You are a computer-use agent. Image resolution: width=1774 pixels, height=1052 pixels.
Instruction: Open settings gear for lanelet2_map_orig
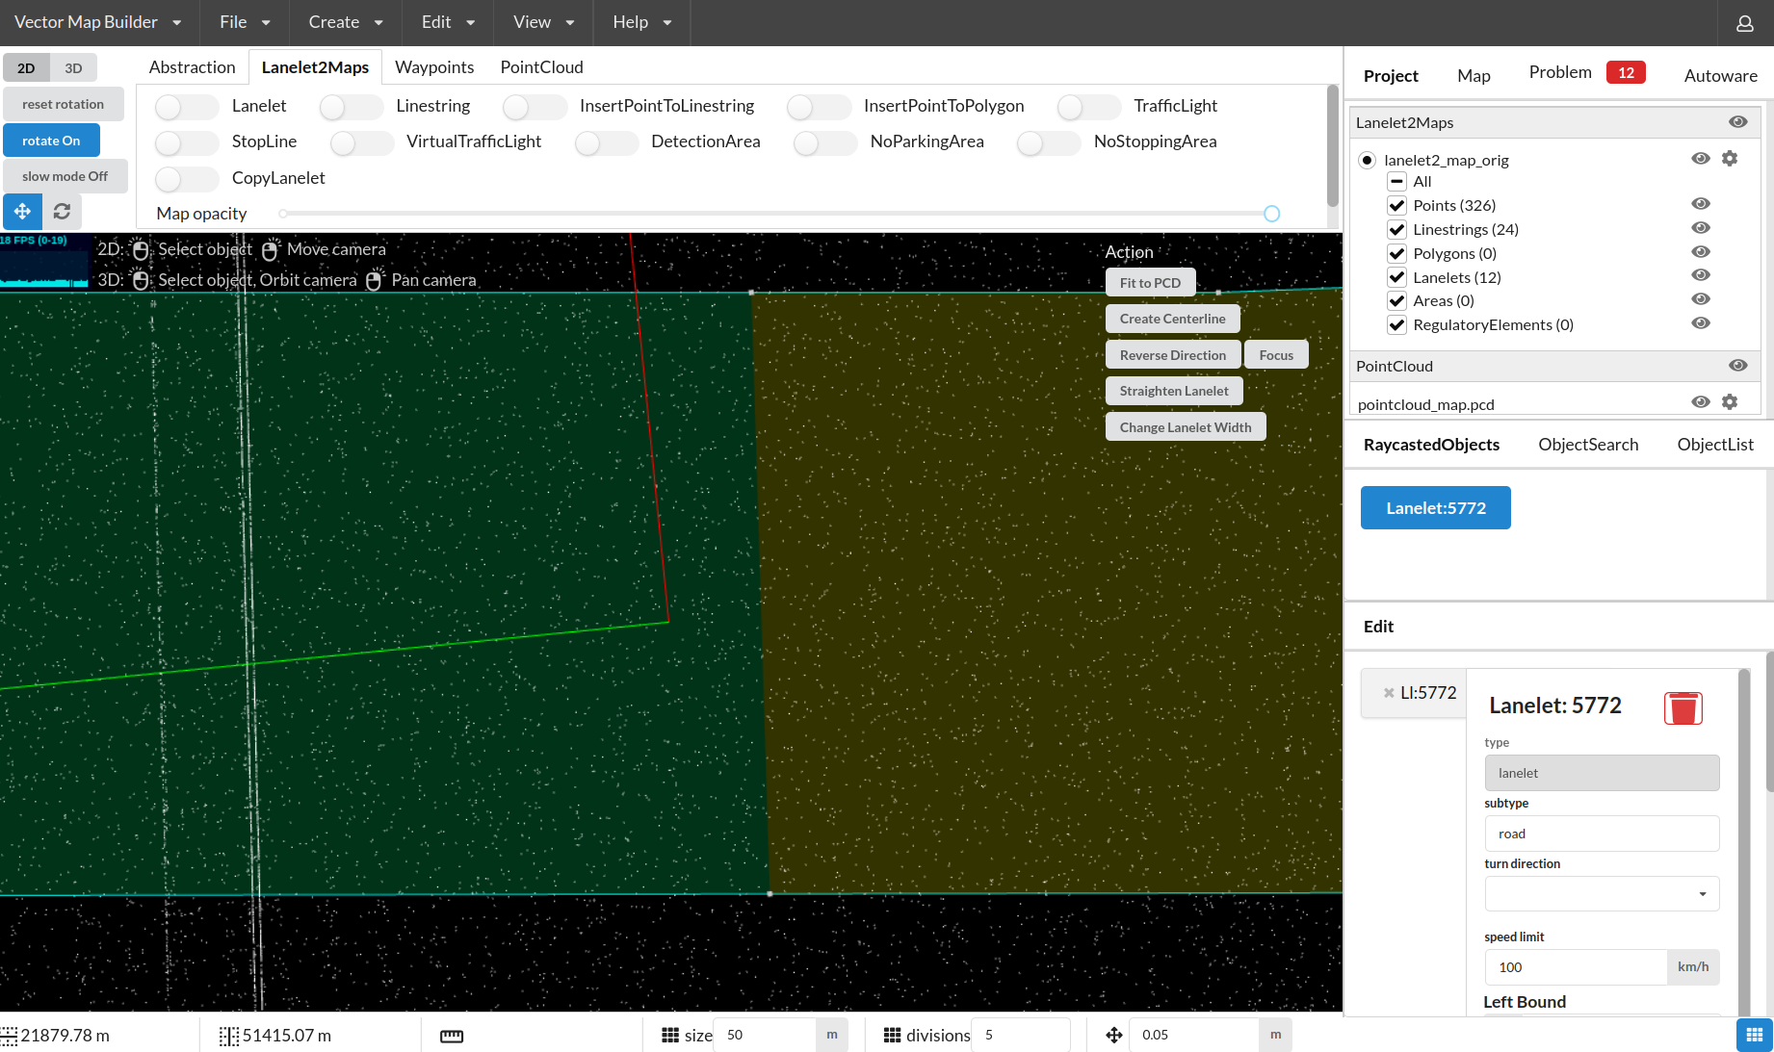(x=1730, y=158)
